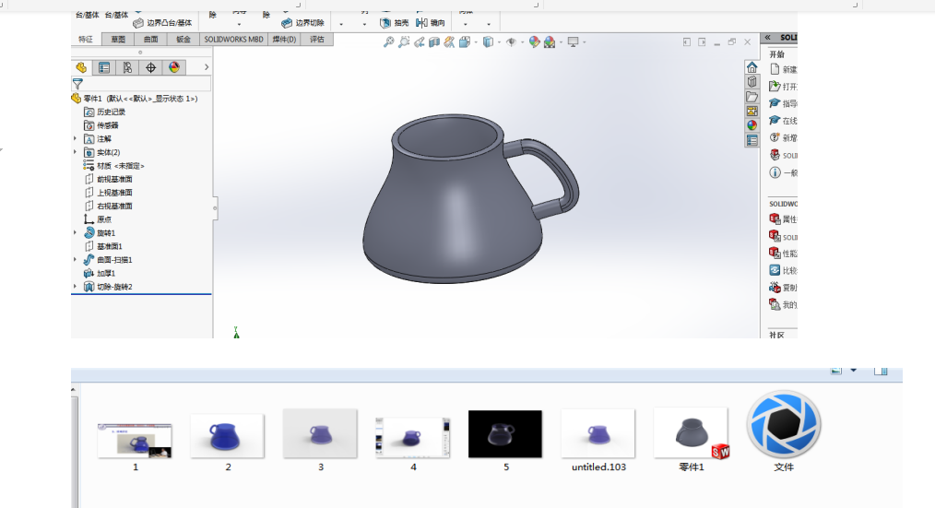Switch to the 草图 tab

118,40
